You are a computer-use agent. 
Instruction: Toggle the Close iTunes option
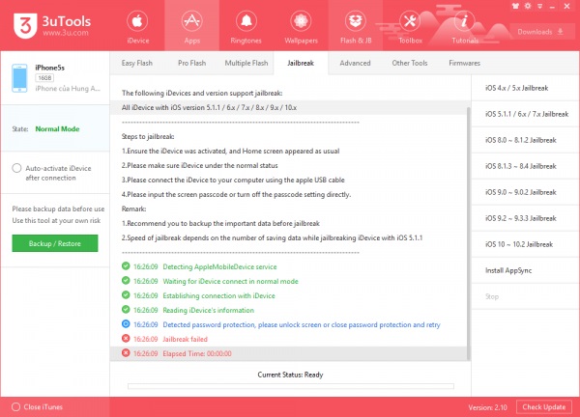pyautogui.click(x=15, y=407)
